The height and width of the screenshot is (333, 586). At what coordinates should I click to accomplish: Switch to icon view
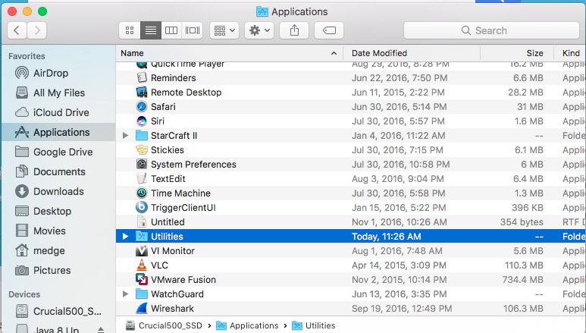click(130, 30)
